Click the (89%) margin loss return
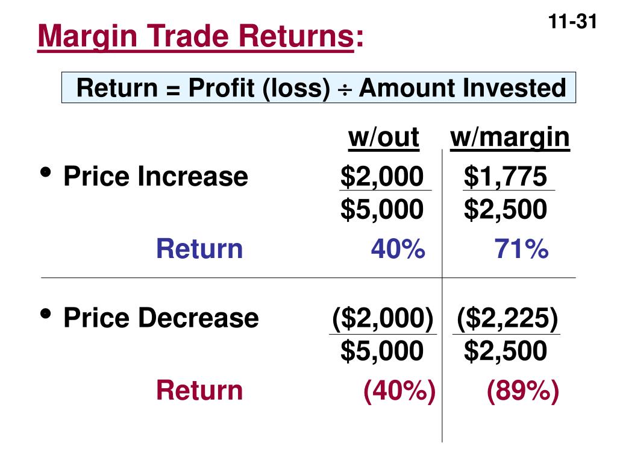Viewport: 617px width, 463px height. 523,391
